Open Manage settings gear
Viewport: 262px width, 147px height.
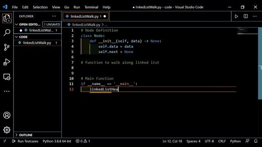point(7,130)
